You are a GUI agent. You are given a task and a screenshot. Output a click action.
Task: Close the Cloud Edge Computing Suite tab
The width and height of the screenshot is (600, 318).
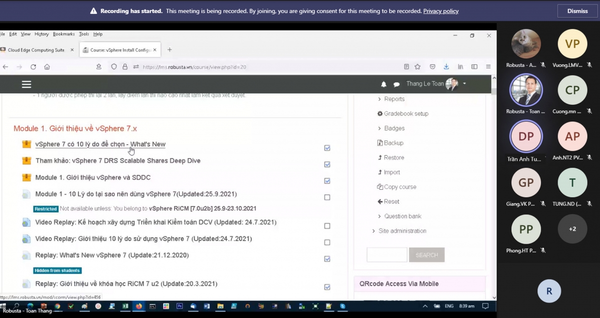[x=72, y=50]
